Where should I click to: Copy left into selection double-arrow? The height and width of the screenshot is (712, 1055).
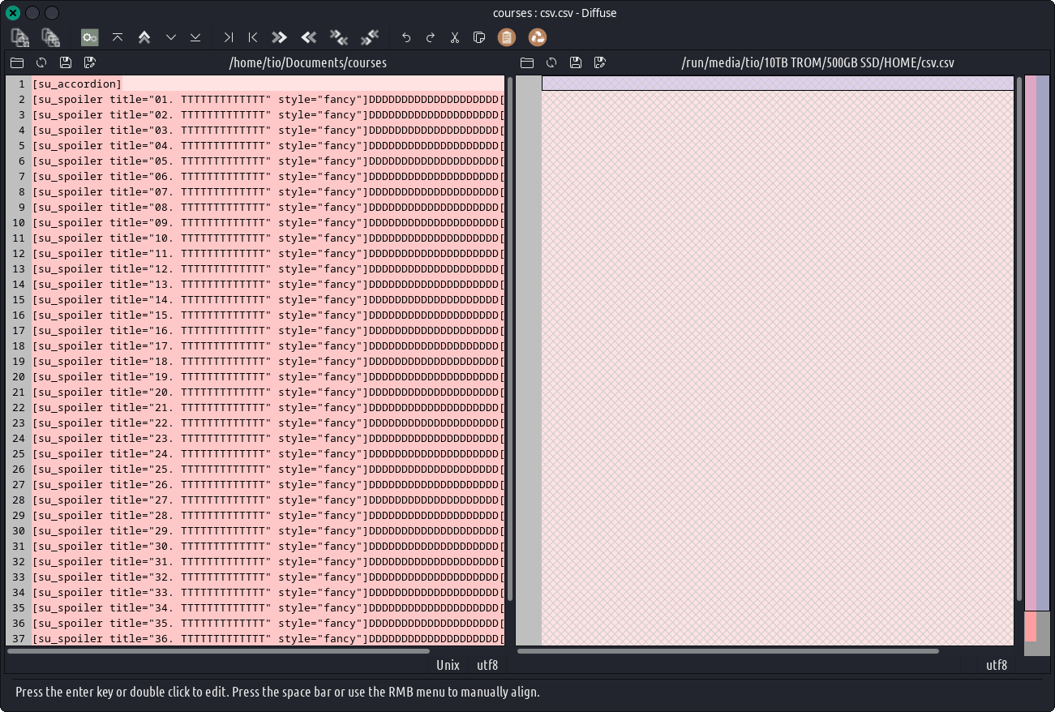tap(280, 37)
